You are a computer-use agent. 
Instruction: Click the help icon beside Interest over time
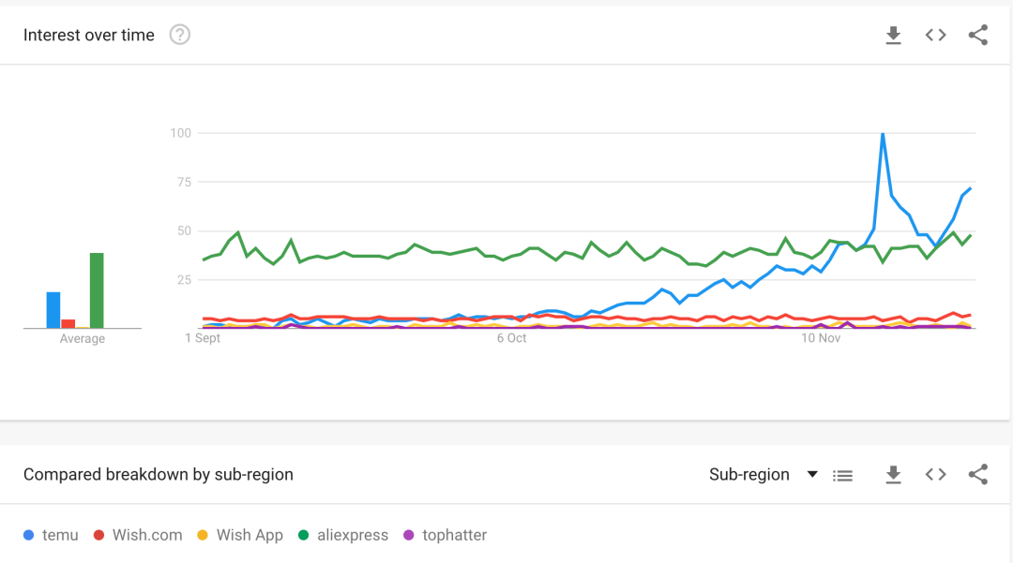point(179,36)
